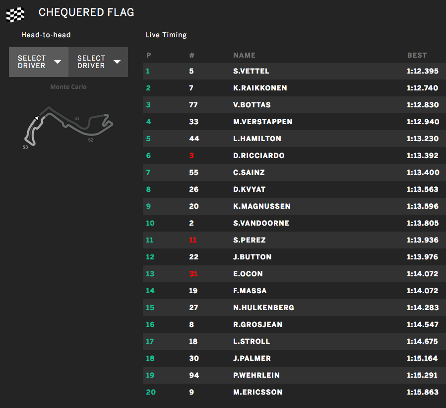Select the S.Vettel timing row
The width and height of the screenshot is (446, 408).
pos(294,71)
